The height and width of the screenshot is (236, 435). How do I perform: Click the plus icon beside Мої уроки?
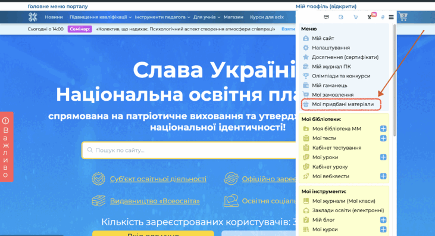[383, 157]
